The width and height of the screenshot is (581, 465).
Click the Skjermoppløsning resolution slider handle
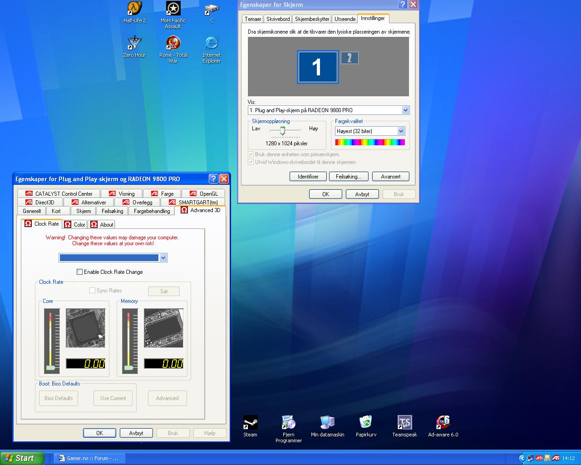(282, 131)
